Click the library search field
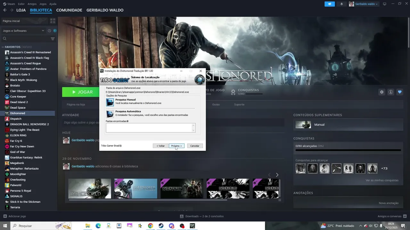Viewport: 410px width, 230px height. point(26,39)
